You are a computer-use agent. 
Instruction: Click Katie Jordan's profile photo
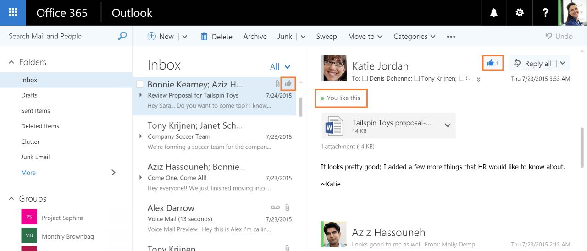click(334, 68)
